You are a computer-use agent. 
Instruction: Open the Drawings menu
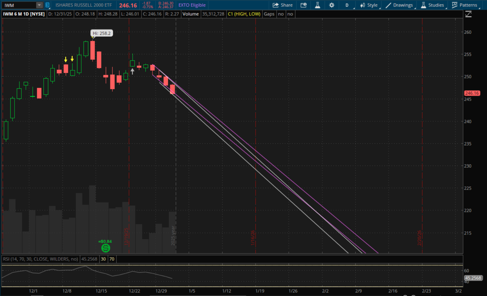click(x=399, y=5)
